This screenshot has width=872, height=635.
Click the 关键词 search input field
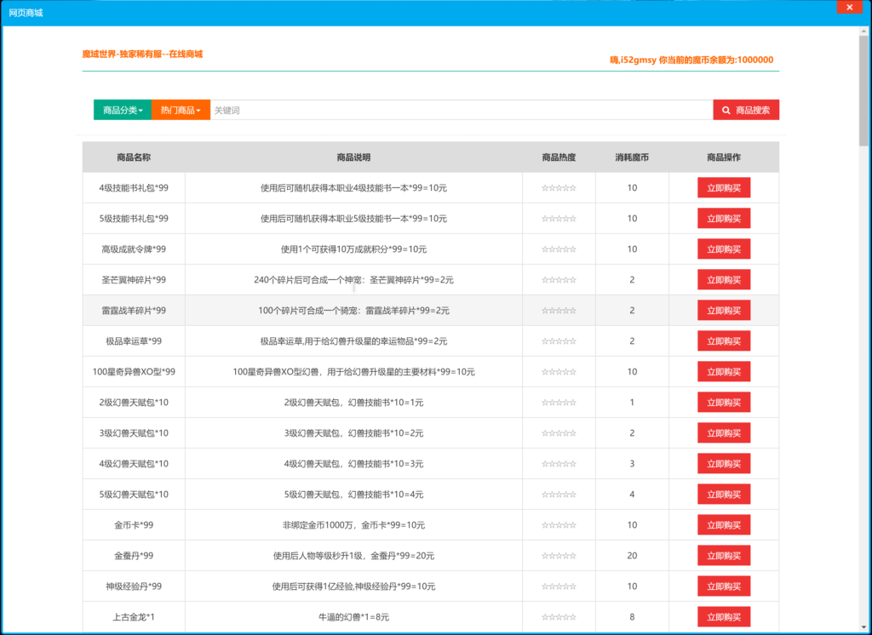point(462,110)
